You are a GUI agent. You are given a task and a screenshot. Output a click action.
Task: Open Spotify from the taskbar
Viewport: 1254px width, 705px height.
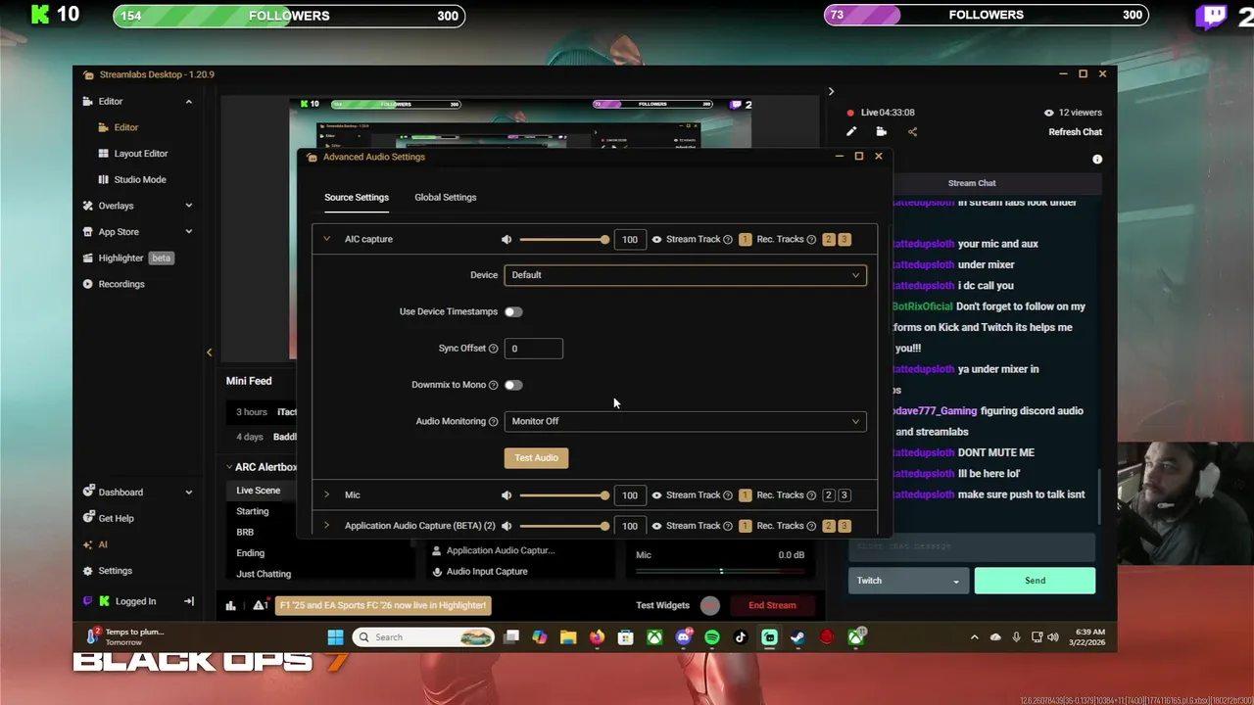pos(712,637)
